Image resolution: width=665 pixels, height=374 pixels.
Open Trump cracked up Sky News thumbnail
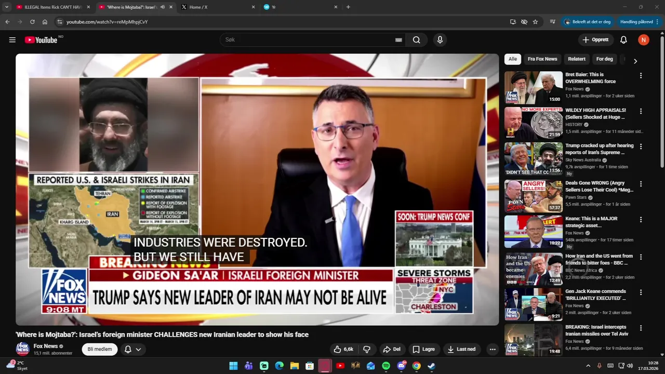[x=533, y=159]
